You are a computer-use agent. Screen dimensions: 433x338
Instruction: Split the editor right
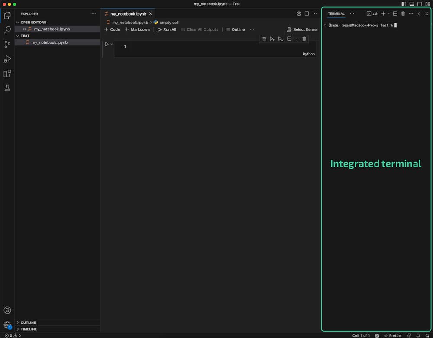[307, 13]
